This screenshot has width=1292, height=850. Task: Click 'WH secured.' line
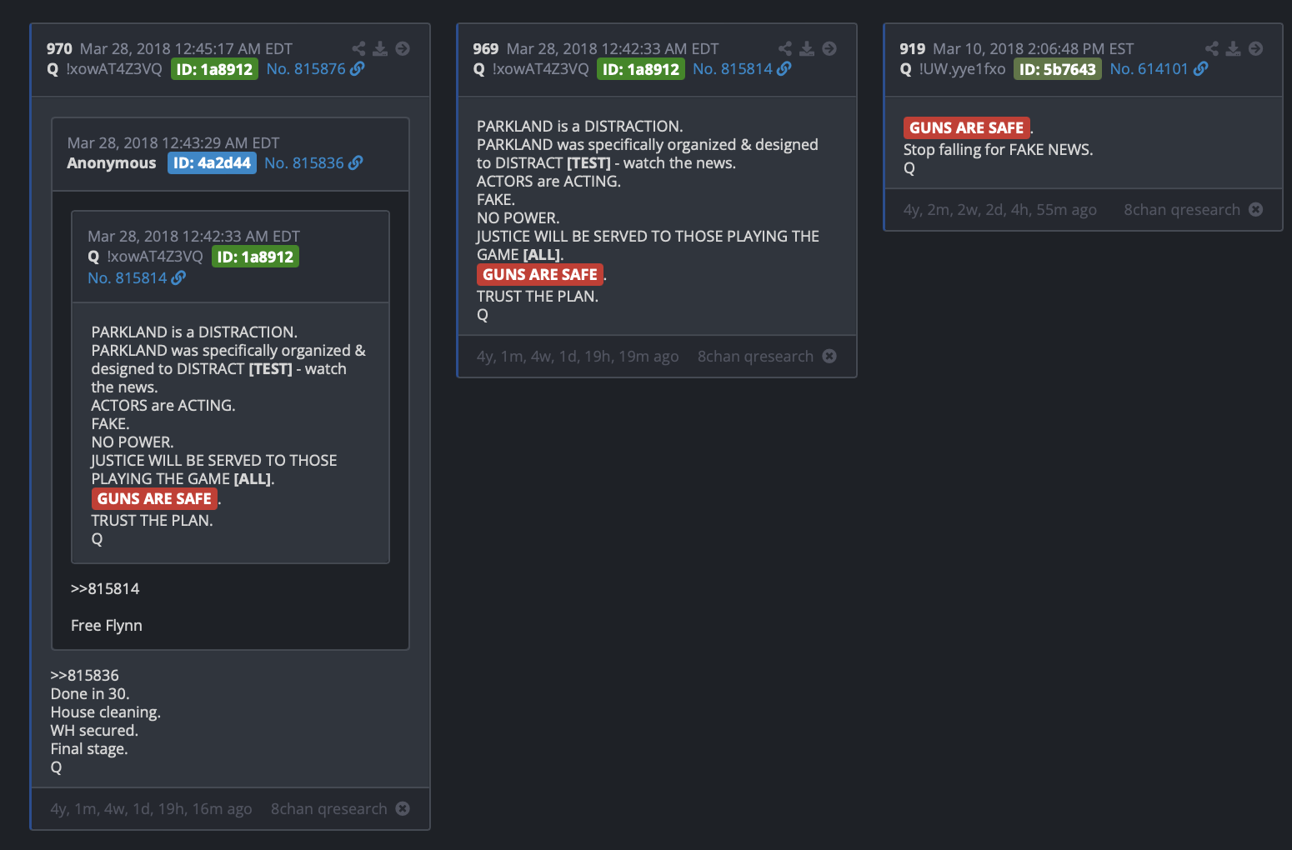(94, 730)
